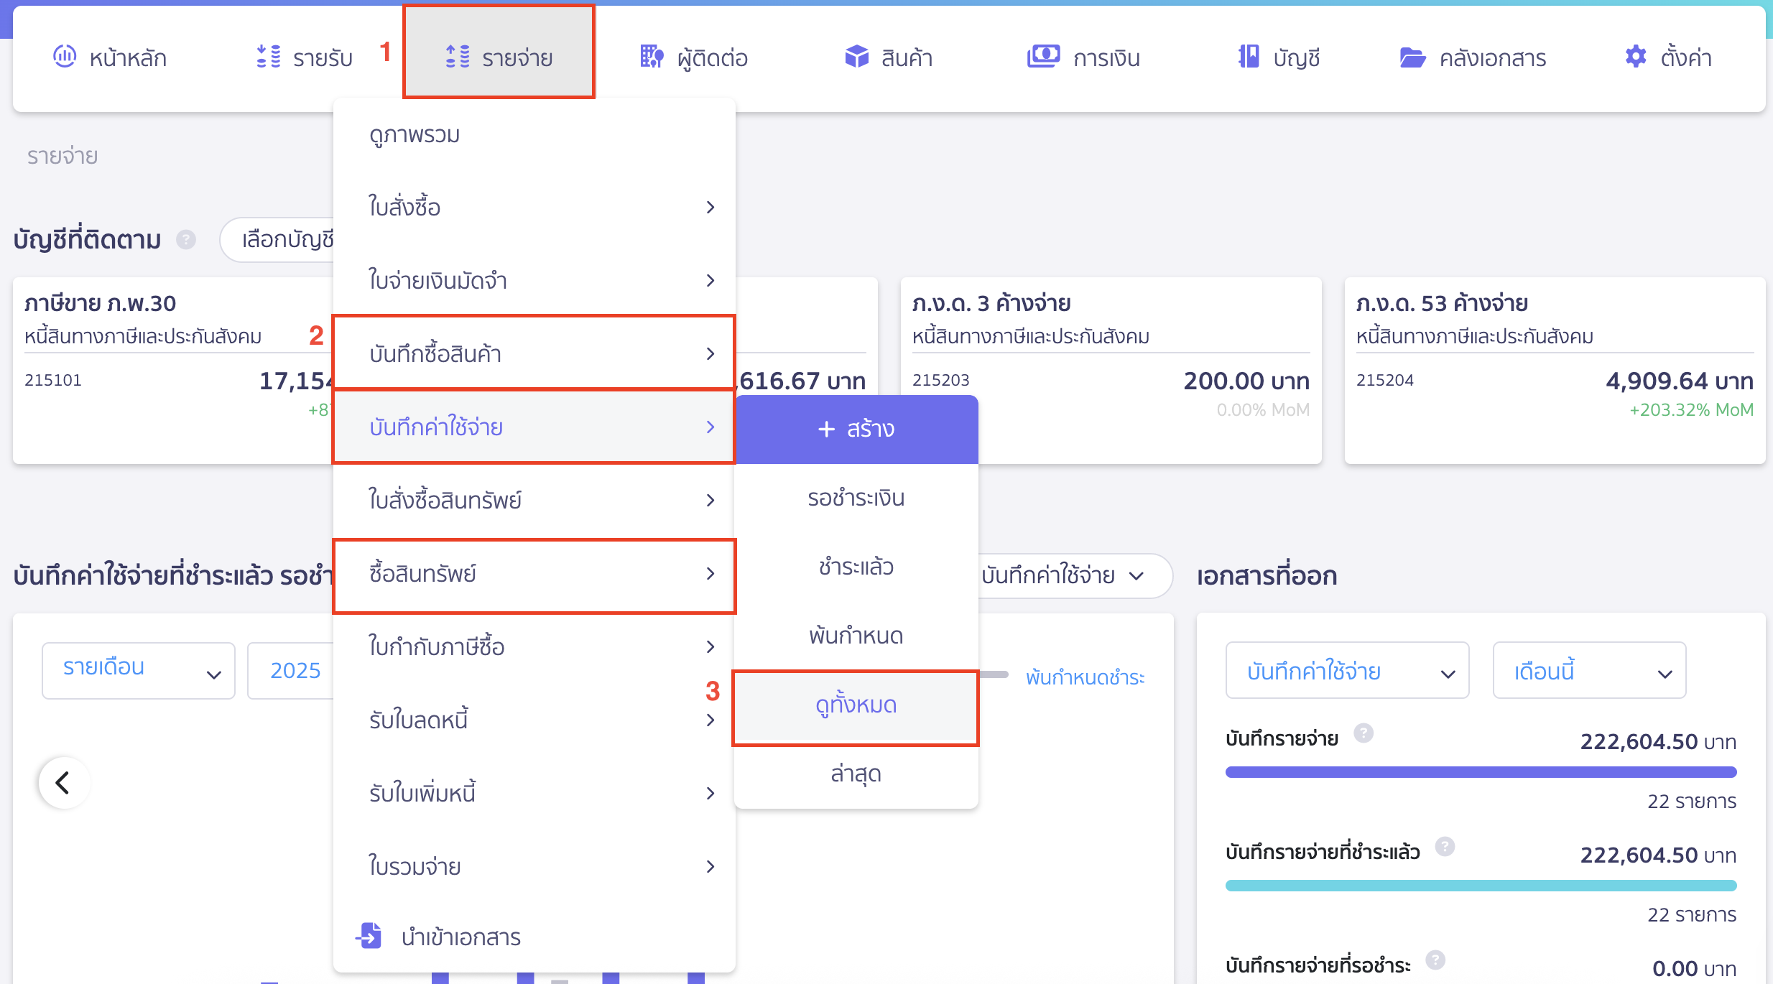Open บันทึกค่าใช้จ่าย dropdown under เอกสารที่ออก
The image size is (1773, 984).
(1347, 670)
